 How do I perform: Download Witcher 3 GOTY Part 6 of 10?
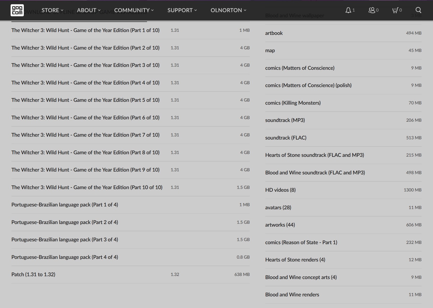(x=130, y=118)
